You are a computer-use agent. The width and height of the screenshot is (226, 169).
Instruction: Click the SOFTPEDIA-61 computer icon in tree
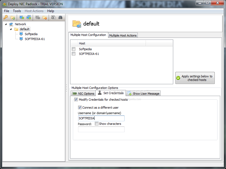21,39
